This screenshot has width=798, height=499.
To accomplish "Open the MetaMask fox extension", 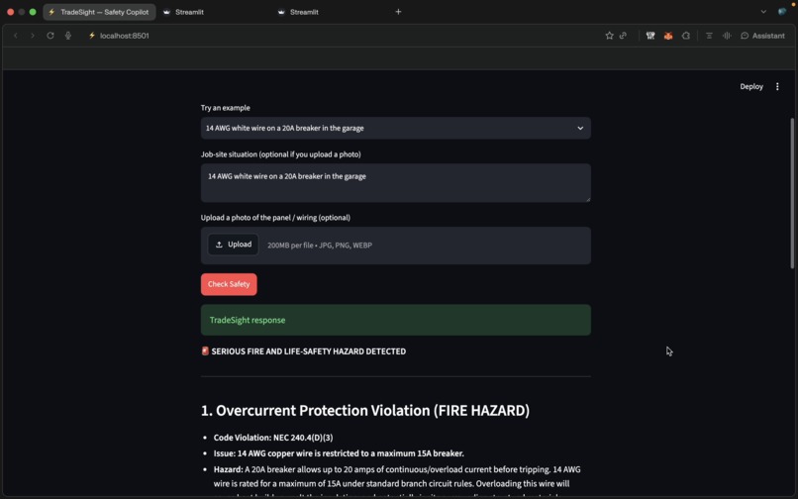I will [668, 36].
